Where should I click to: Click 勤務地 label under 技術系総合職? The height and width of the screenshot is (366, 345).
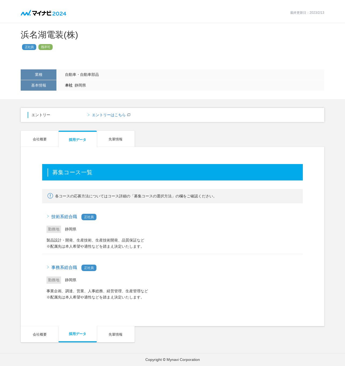[x=54, y=229]
